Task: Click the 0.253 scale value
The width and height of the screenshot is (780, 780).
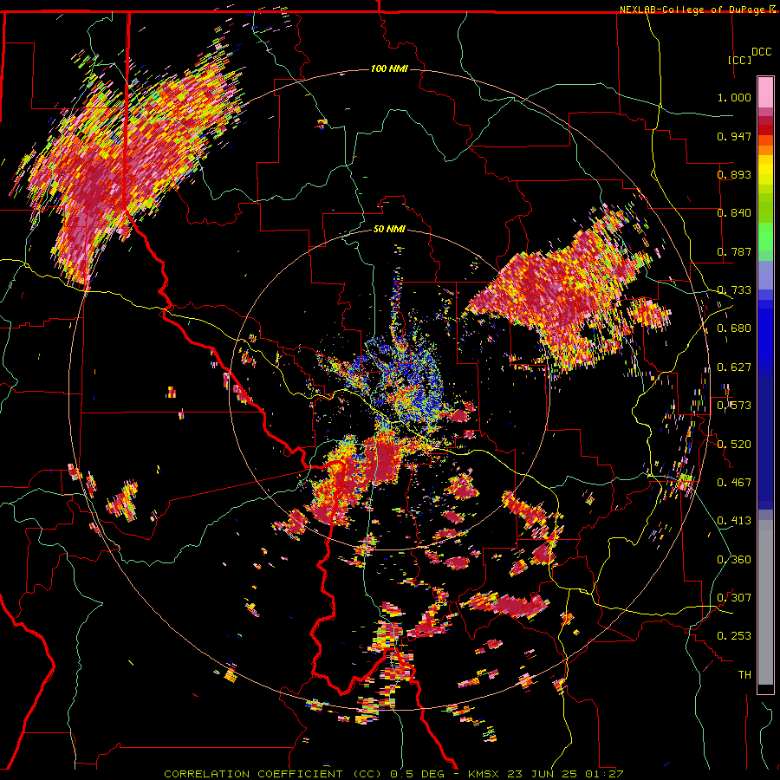Action: (x=734, y=636)
